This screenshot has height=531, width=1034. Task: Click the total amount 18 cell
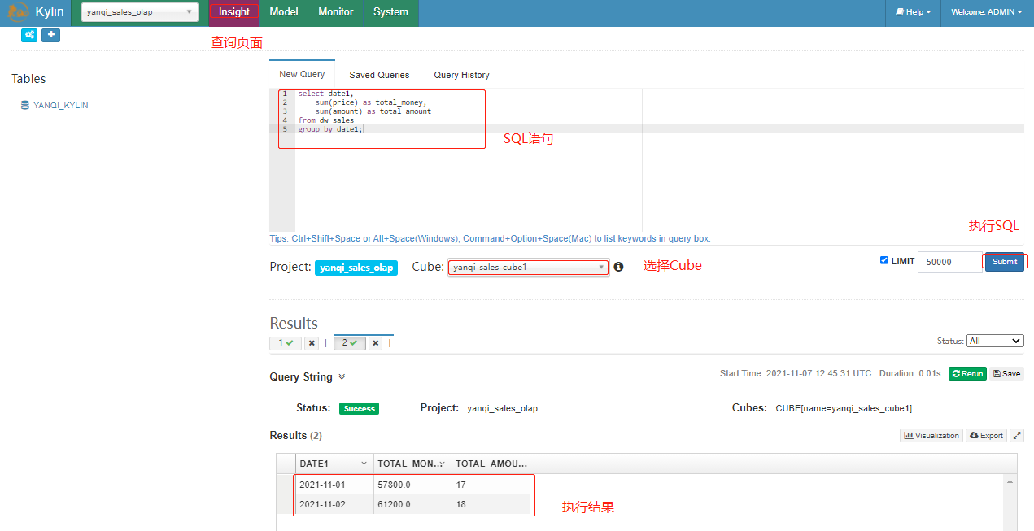[x=491, y=504]
